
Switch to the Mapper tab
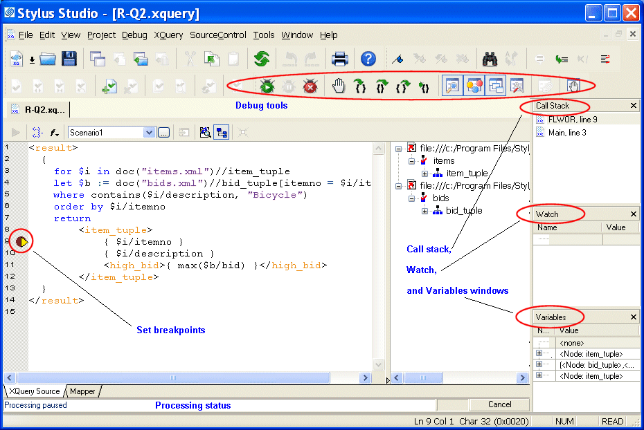coord(82,391)
